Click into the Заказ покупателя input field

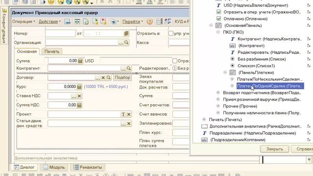point(180,78)
